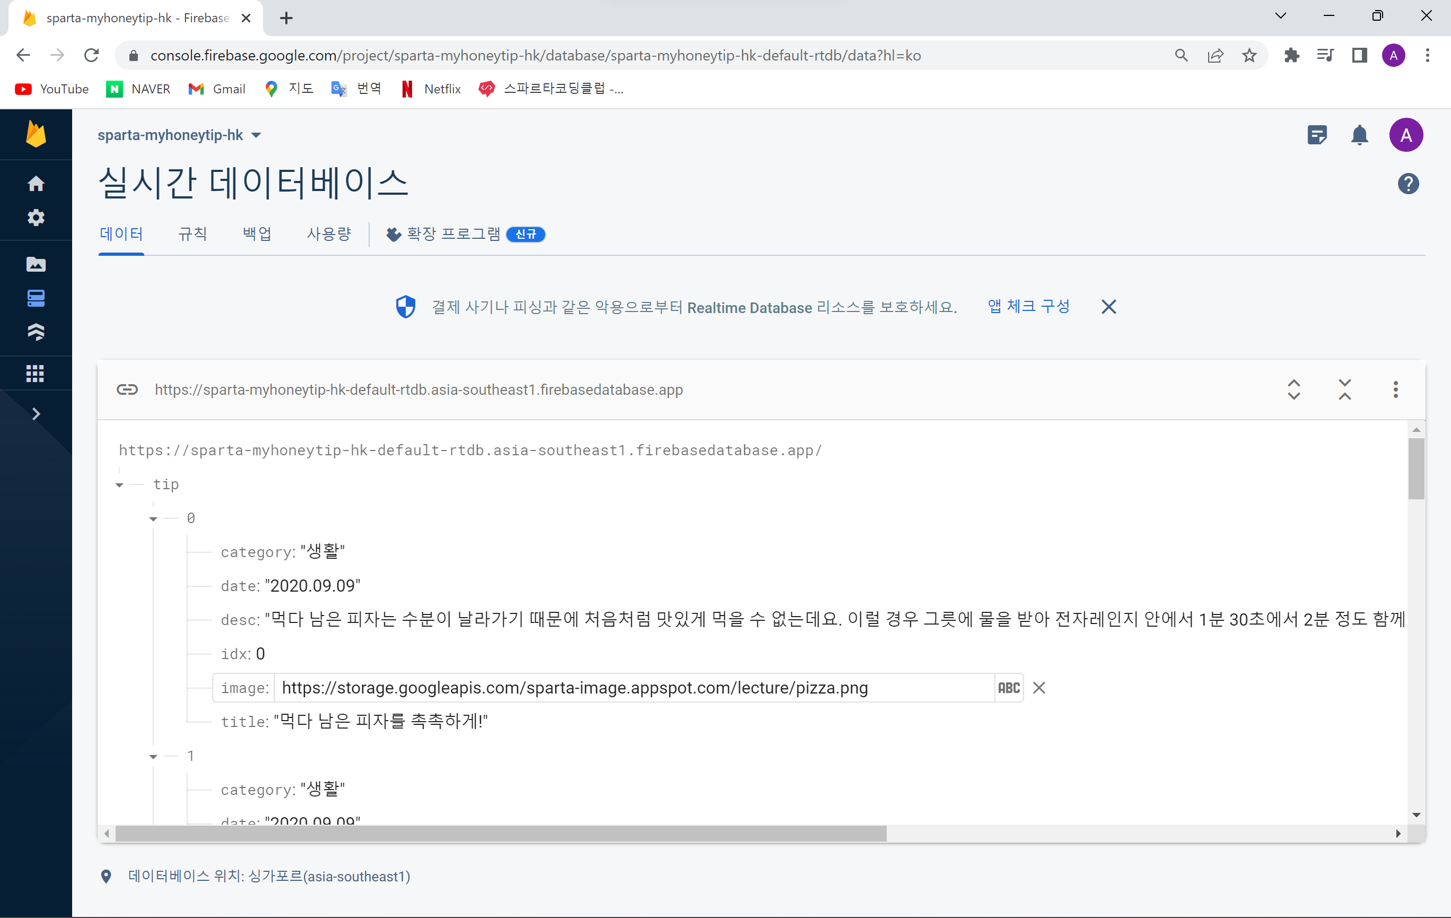Open the notifications bell
The height and width of the screenshot is (918, 1451).
tap(1359, 135)
